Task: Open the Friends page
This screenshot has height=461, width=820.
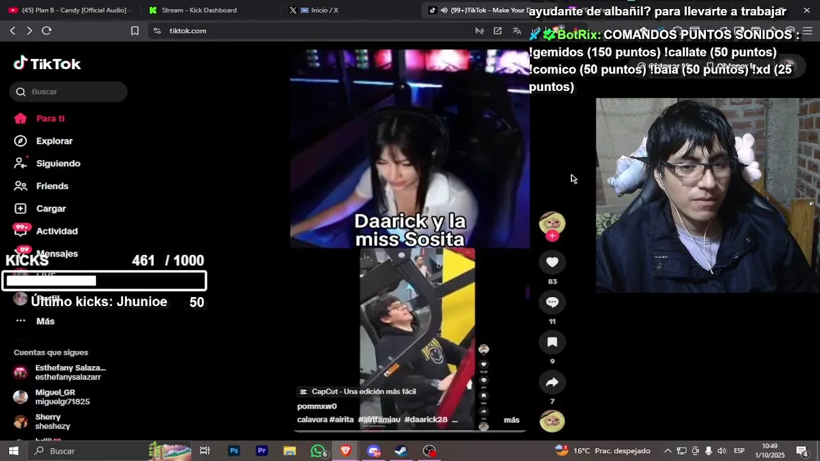Action: pyautogui.click(x=42, y=186)
